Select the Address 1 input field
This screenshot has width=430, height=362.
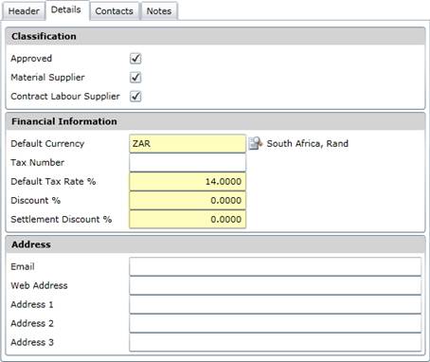(x=276, y=304)
